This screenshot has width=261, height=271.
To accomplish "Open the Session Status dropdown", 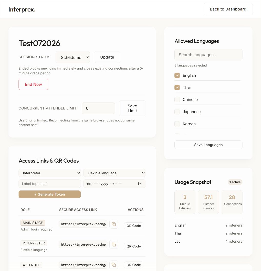I will (73, 57).
